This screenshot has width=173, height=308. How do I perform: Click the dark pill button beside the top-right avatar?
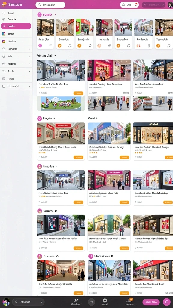[153, 5]
